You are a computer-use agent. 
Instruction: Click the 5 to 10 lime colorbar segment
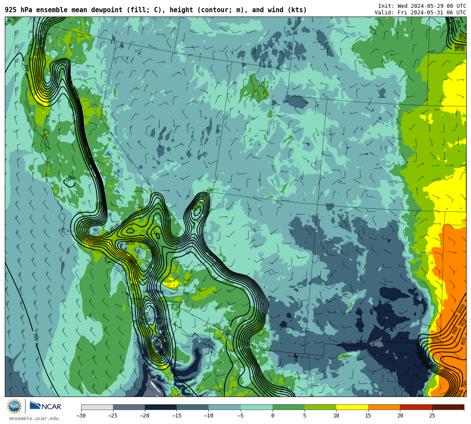320,407
